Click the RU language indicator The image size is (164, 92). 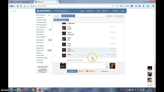tap(121, 89)
